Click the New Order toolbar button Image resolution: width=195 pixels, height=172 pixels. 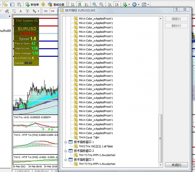pos(32,5)
